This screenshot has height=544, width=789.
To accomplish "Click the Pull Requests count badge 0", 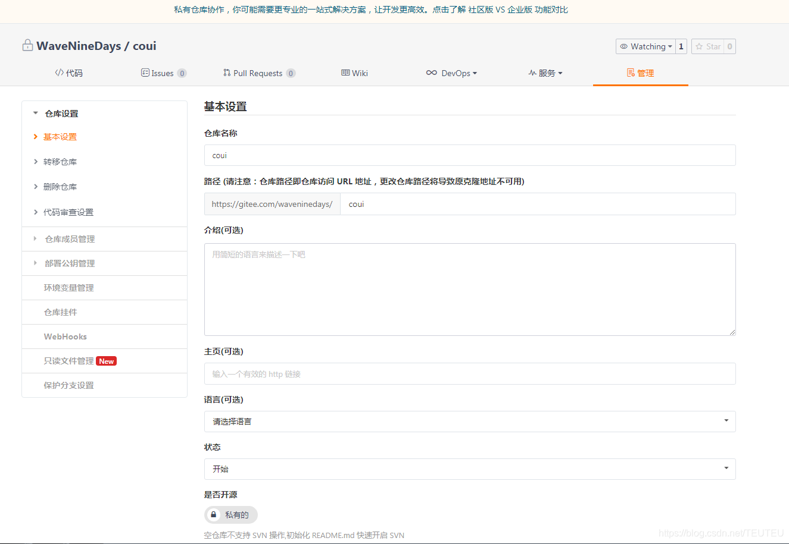I will (291, 73).
